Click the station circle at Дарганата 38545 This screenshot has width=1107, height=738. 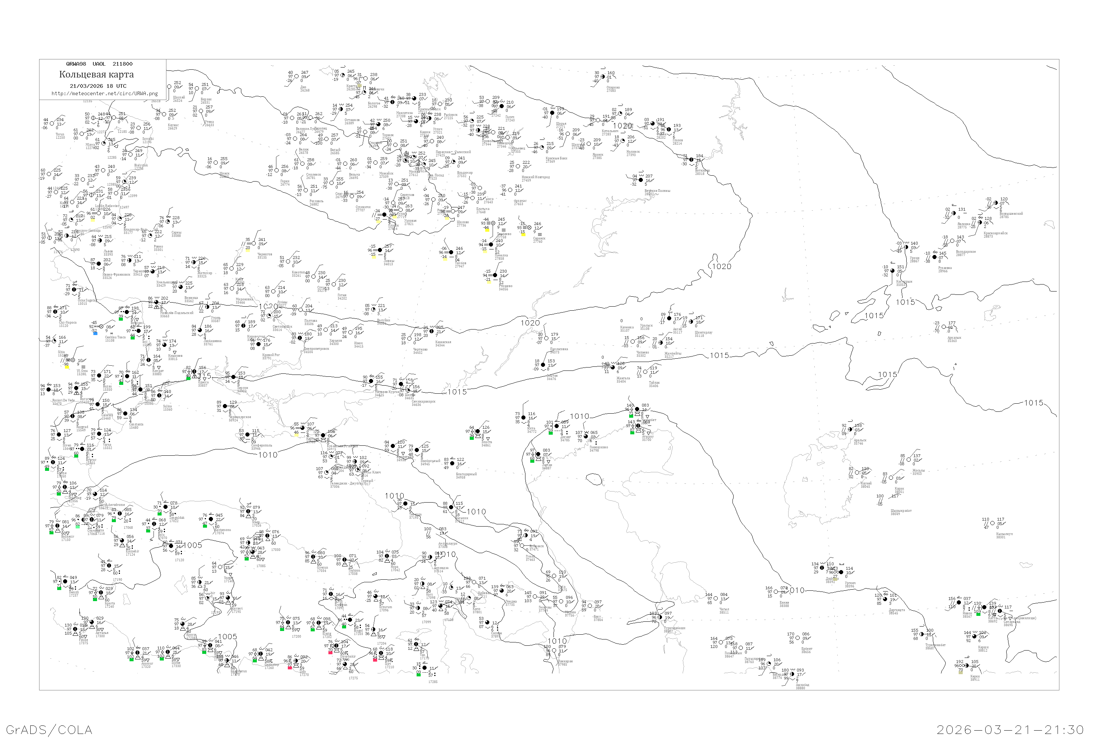coord(885,599)
